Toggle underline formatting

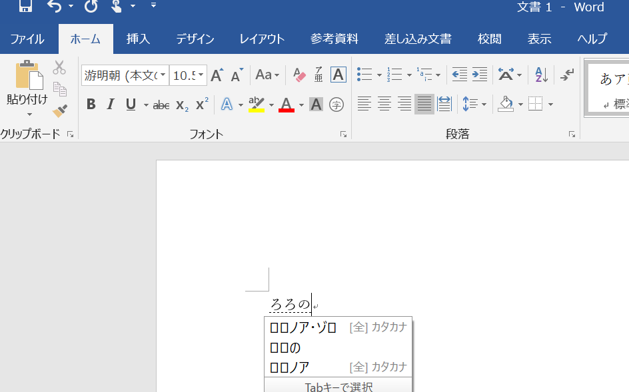tap(131, 104)
